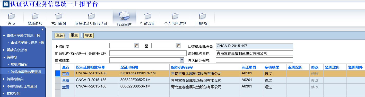Select row 806822E0052R1M row selector
The image size is (365, 97).
point(58,80)
